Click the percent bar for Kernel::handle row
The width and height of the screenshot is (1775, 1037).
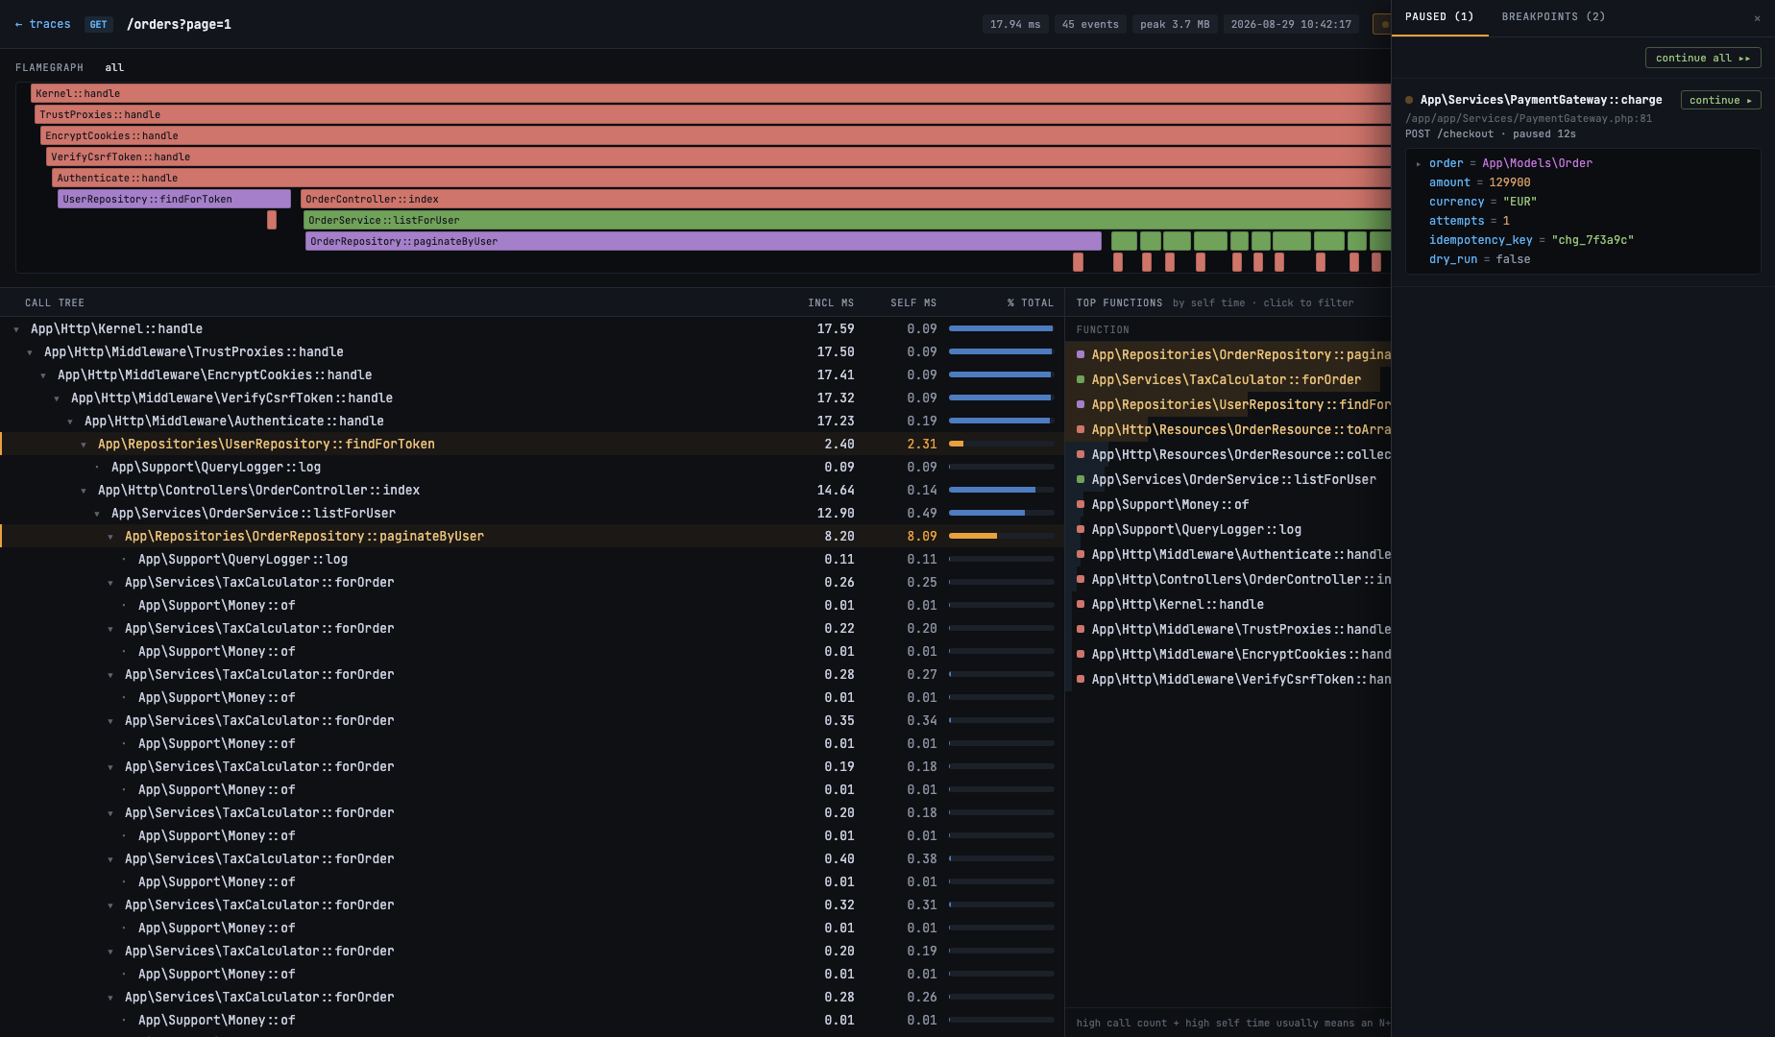click(x=1002, y=328)
